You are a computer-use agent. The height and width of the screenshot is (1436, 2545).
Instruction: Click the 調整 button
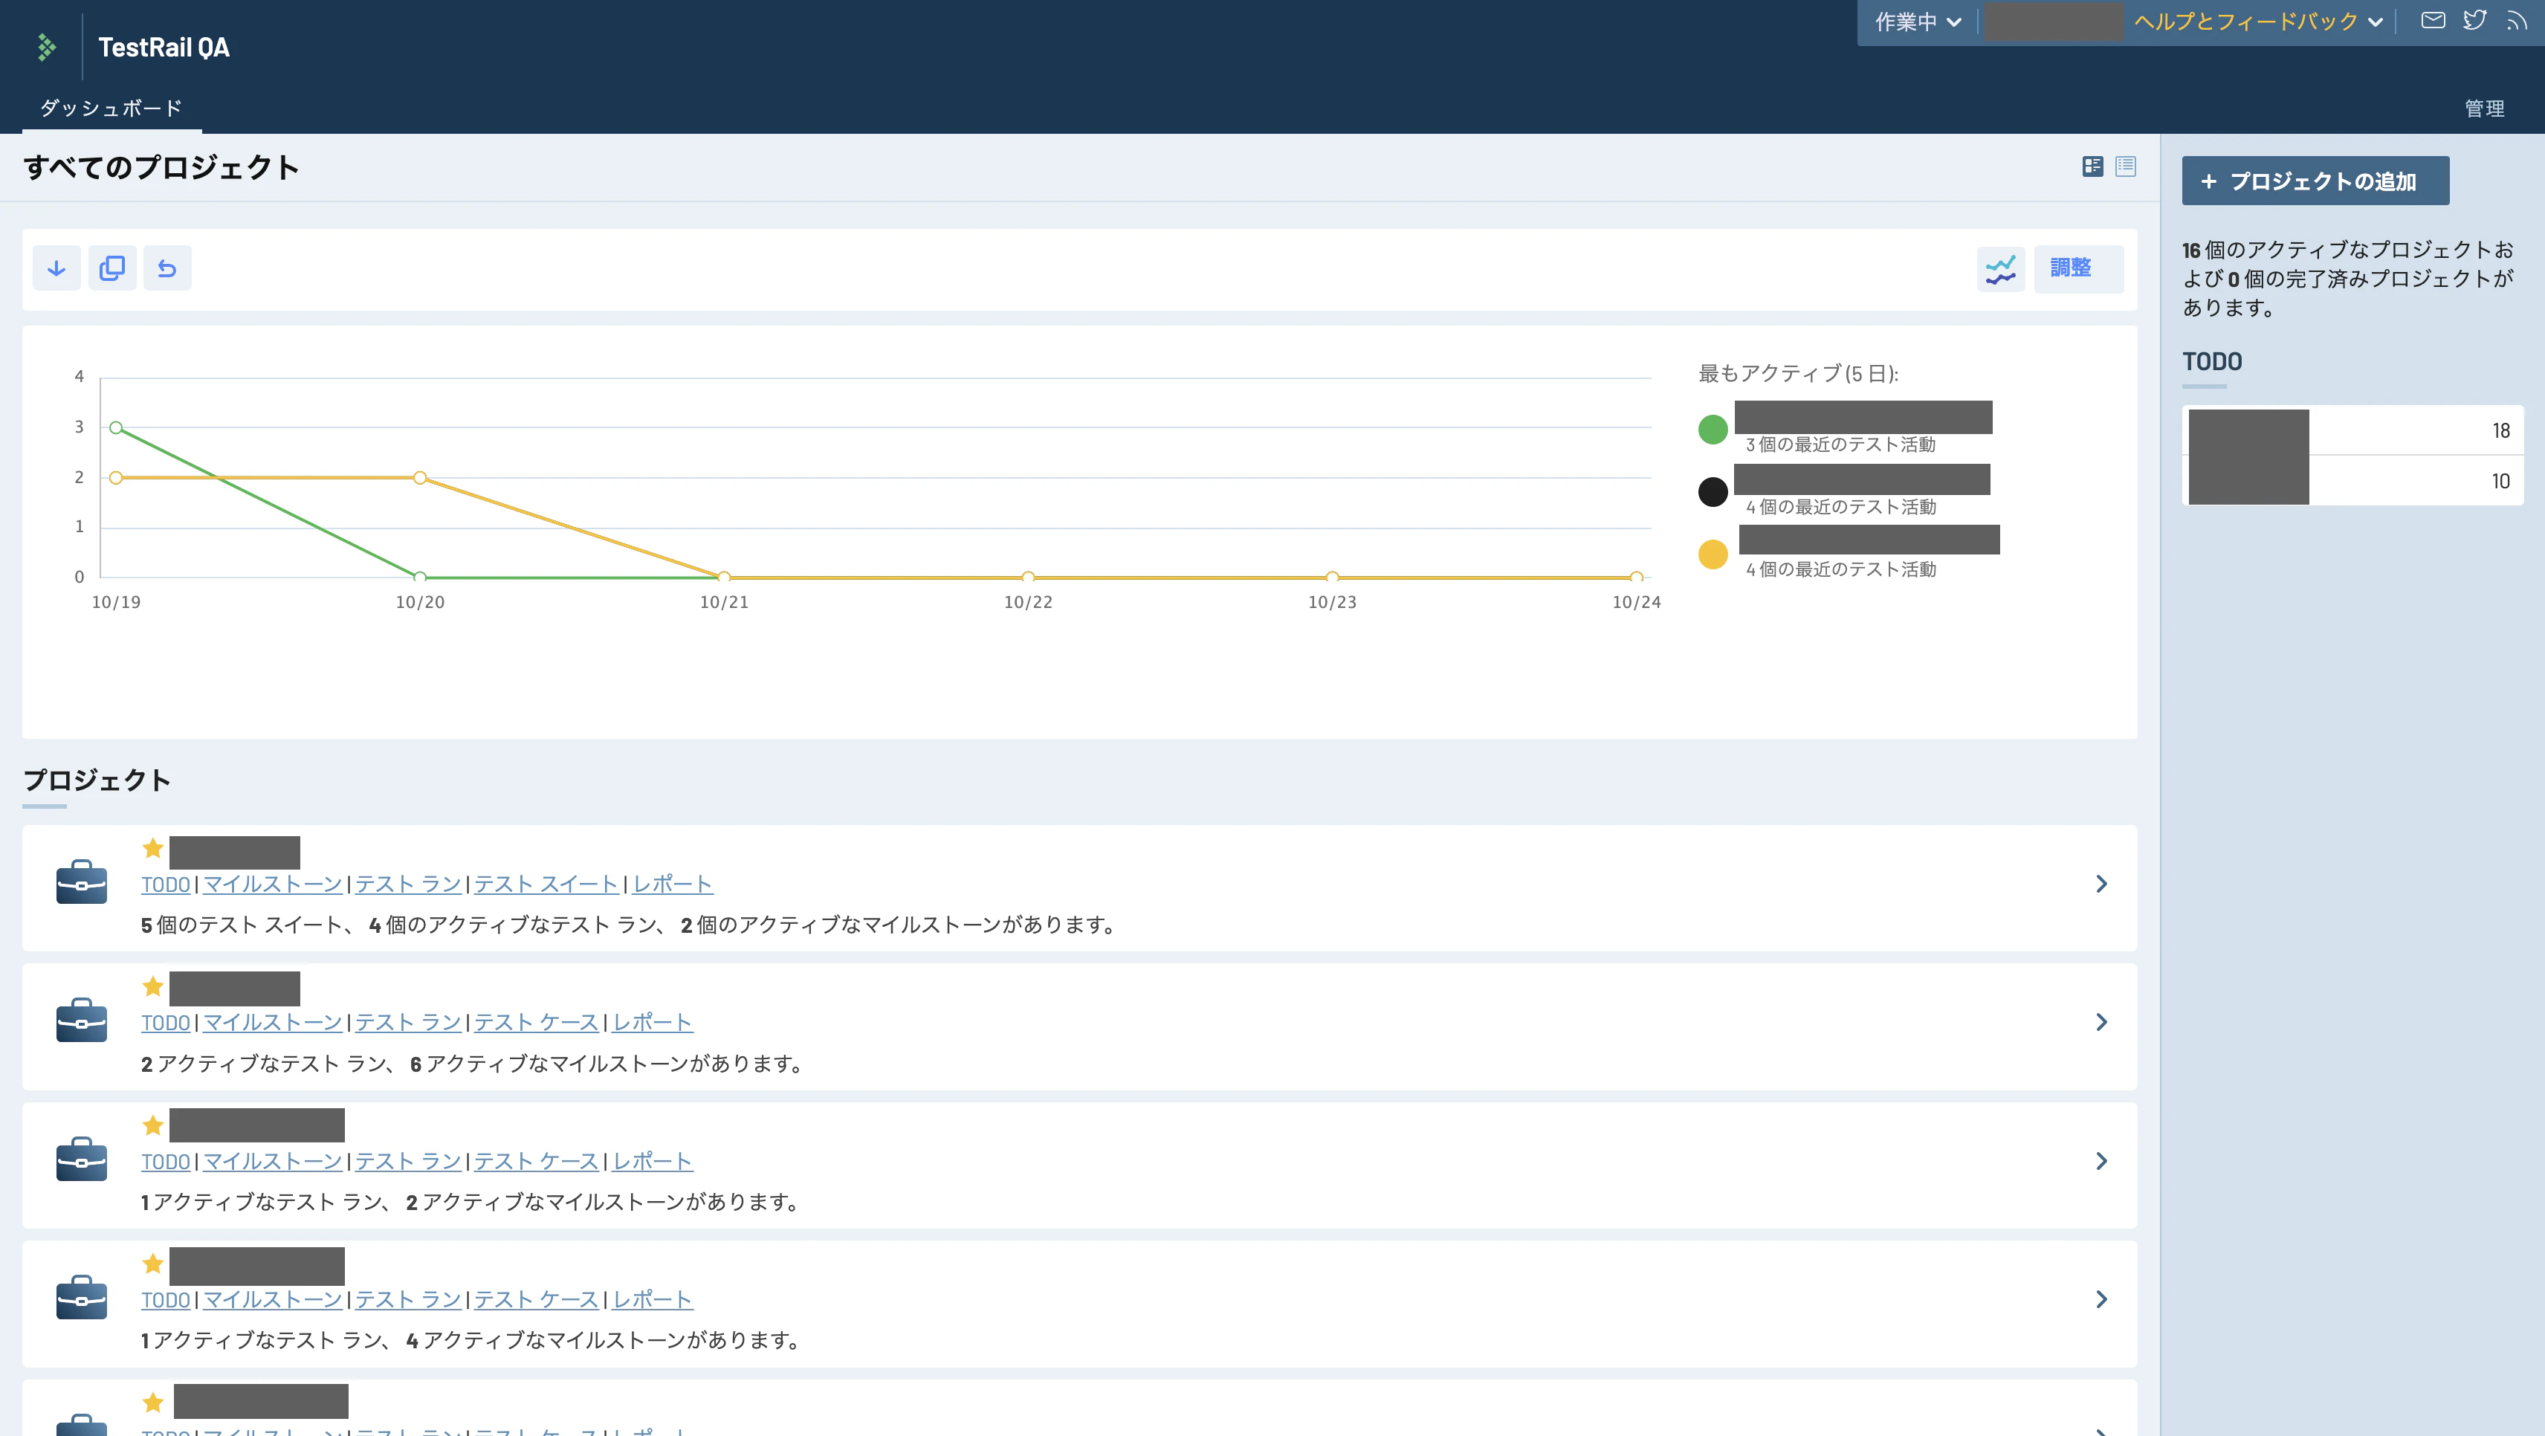(x=2077, y=268)
